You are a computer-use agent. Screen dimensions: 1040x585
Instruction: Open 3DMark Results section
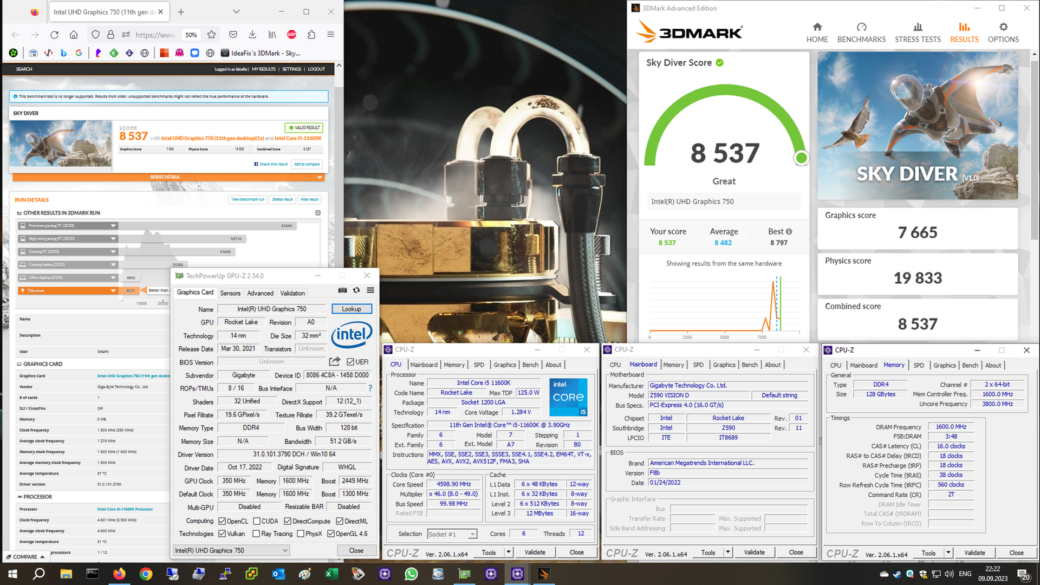click(964, 32)
